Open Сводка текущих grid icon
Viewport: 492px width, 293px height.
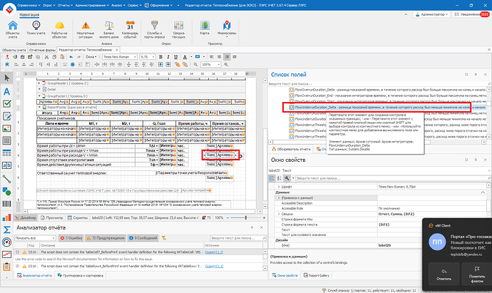[178, 30]
